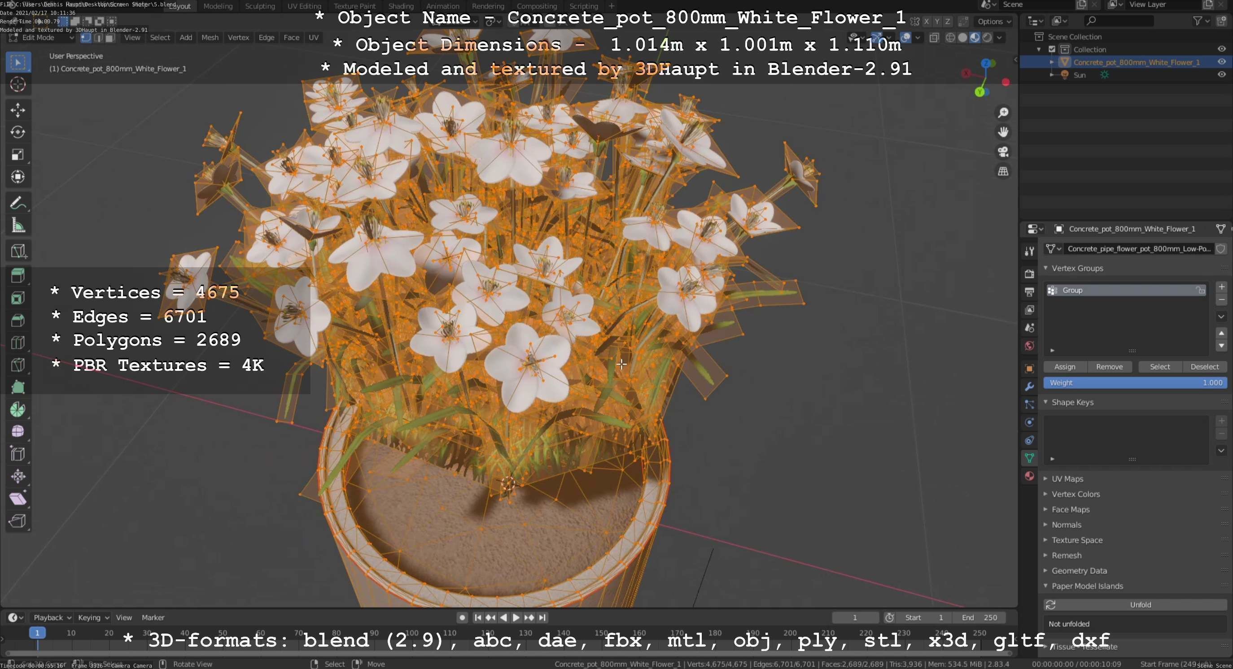
Task: Open the Keying dropdown in timeline
Action: pos(93,618)
